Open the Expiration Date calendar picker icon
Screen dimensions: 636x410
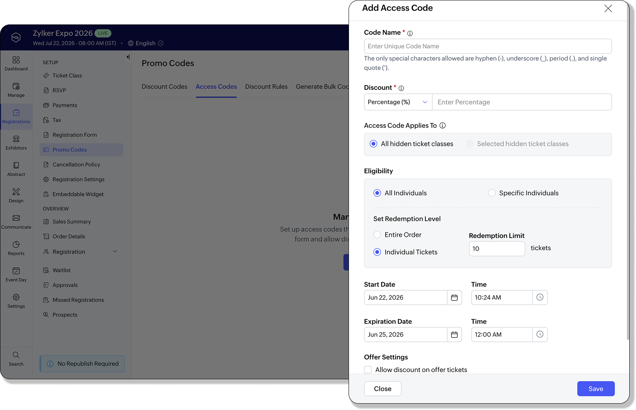coord(454,335)
